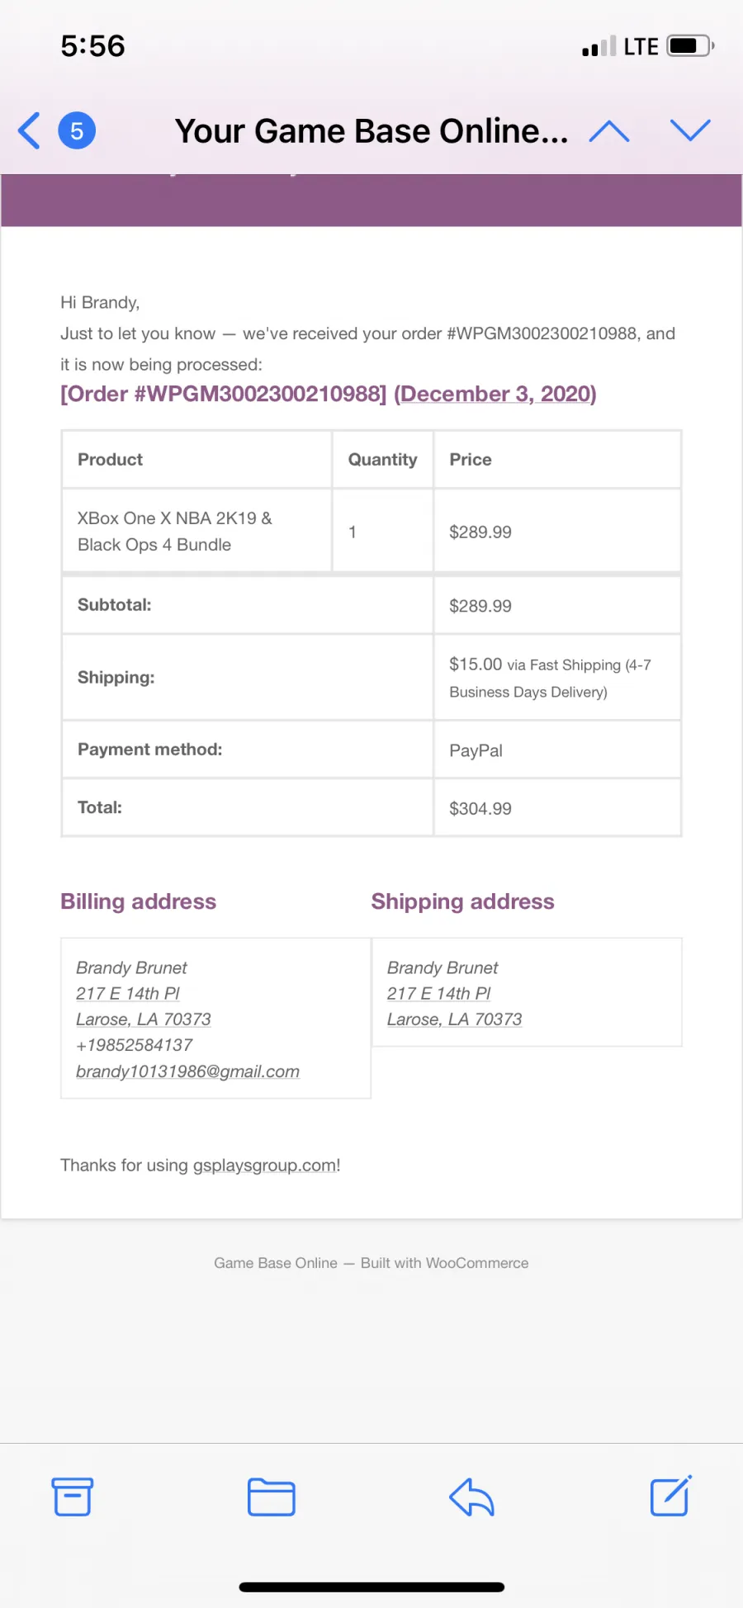The width and height of the screenshot is (743, 1608).
Task: Tap the XBox One X bundle product cell
Action: tap(197, 531)
